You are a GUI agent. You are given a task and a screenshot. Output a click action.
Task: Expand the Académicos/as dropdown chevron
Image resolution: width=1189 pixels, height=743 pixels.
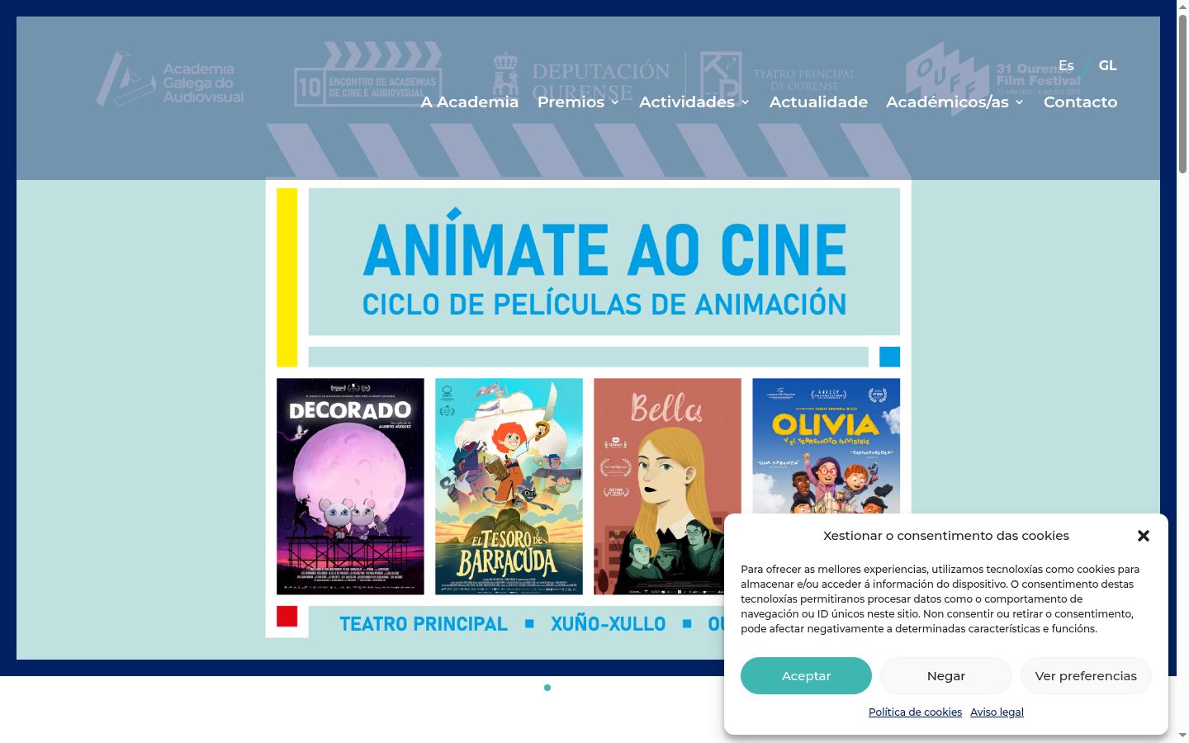pyautogui.click(x=1019, y=102)
